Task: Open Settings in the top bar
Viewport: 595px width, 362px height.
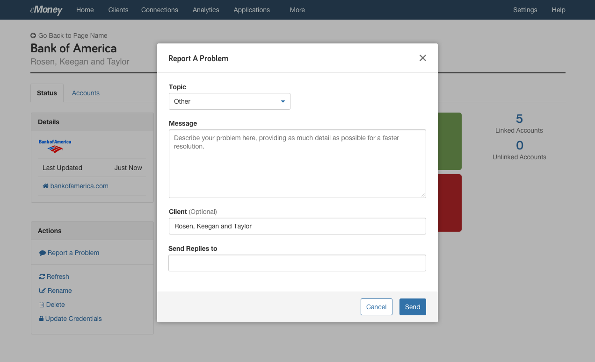Action: click(525, 10)
